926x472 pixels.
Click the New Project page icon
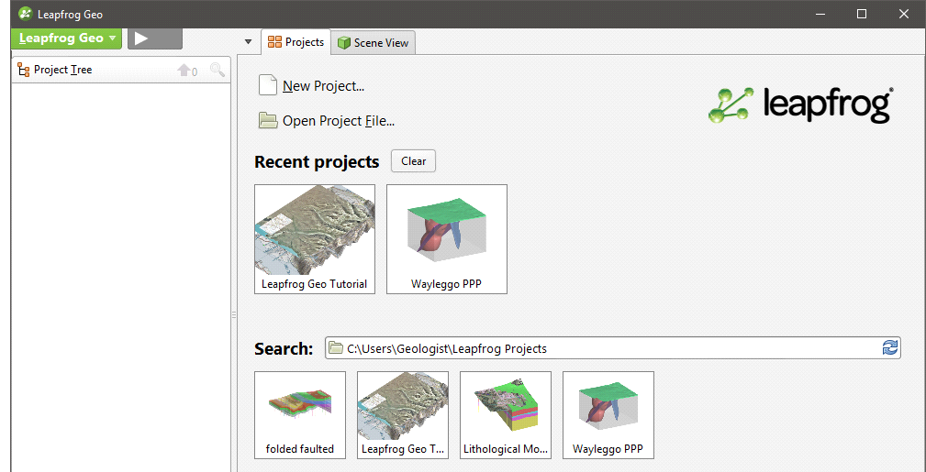pos(268,85)
